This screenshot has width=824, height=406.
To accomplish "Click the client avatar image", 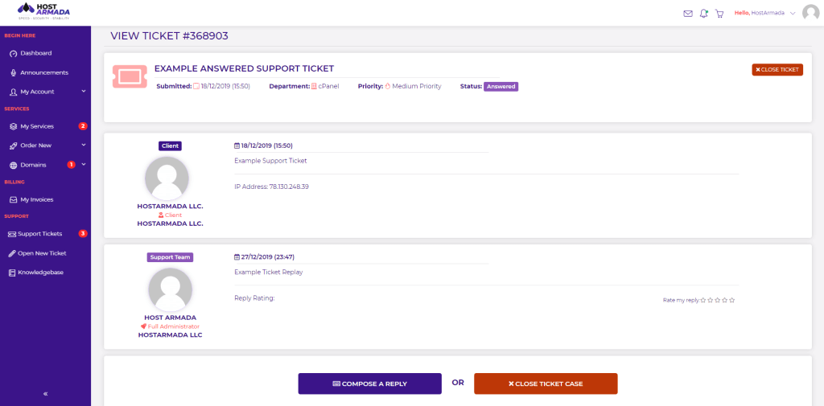I will (x=167, y=178).
